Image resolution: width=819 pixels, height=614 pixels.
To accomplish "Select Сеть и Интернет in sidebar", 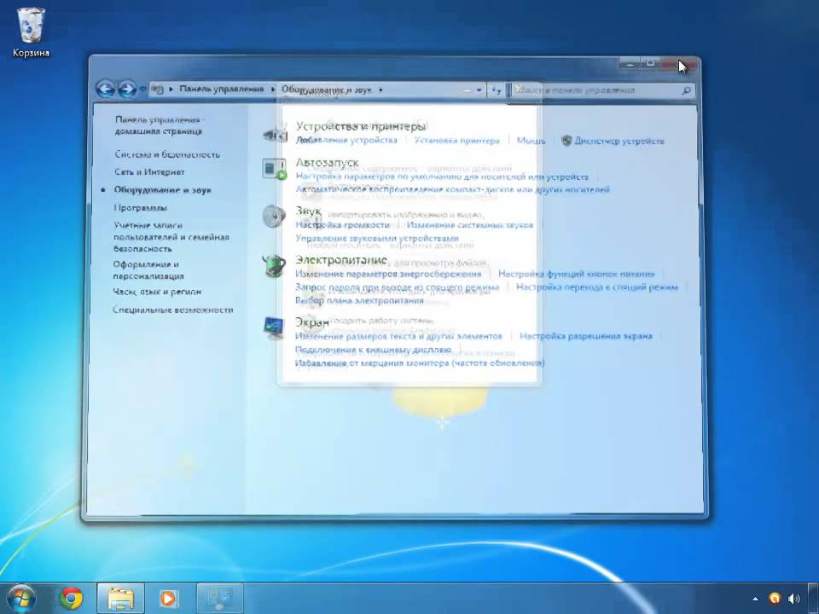I will (x=149, y=171).
